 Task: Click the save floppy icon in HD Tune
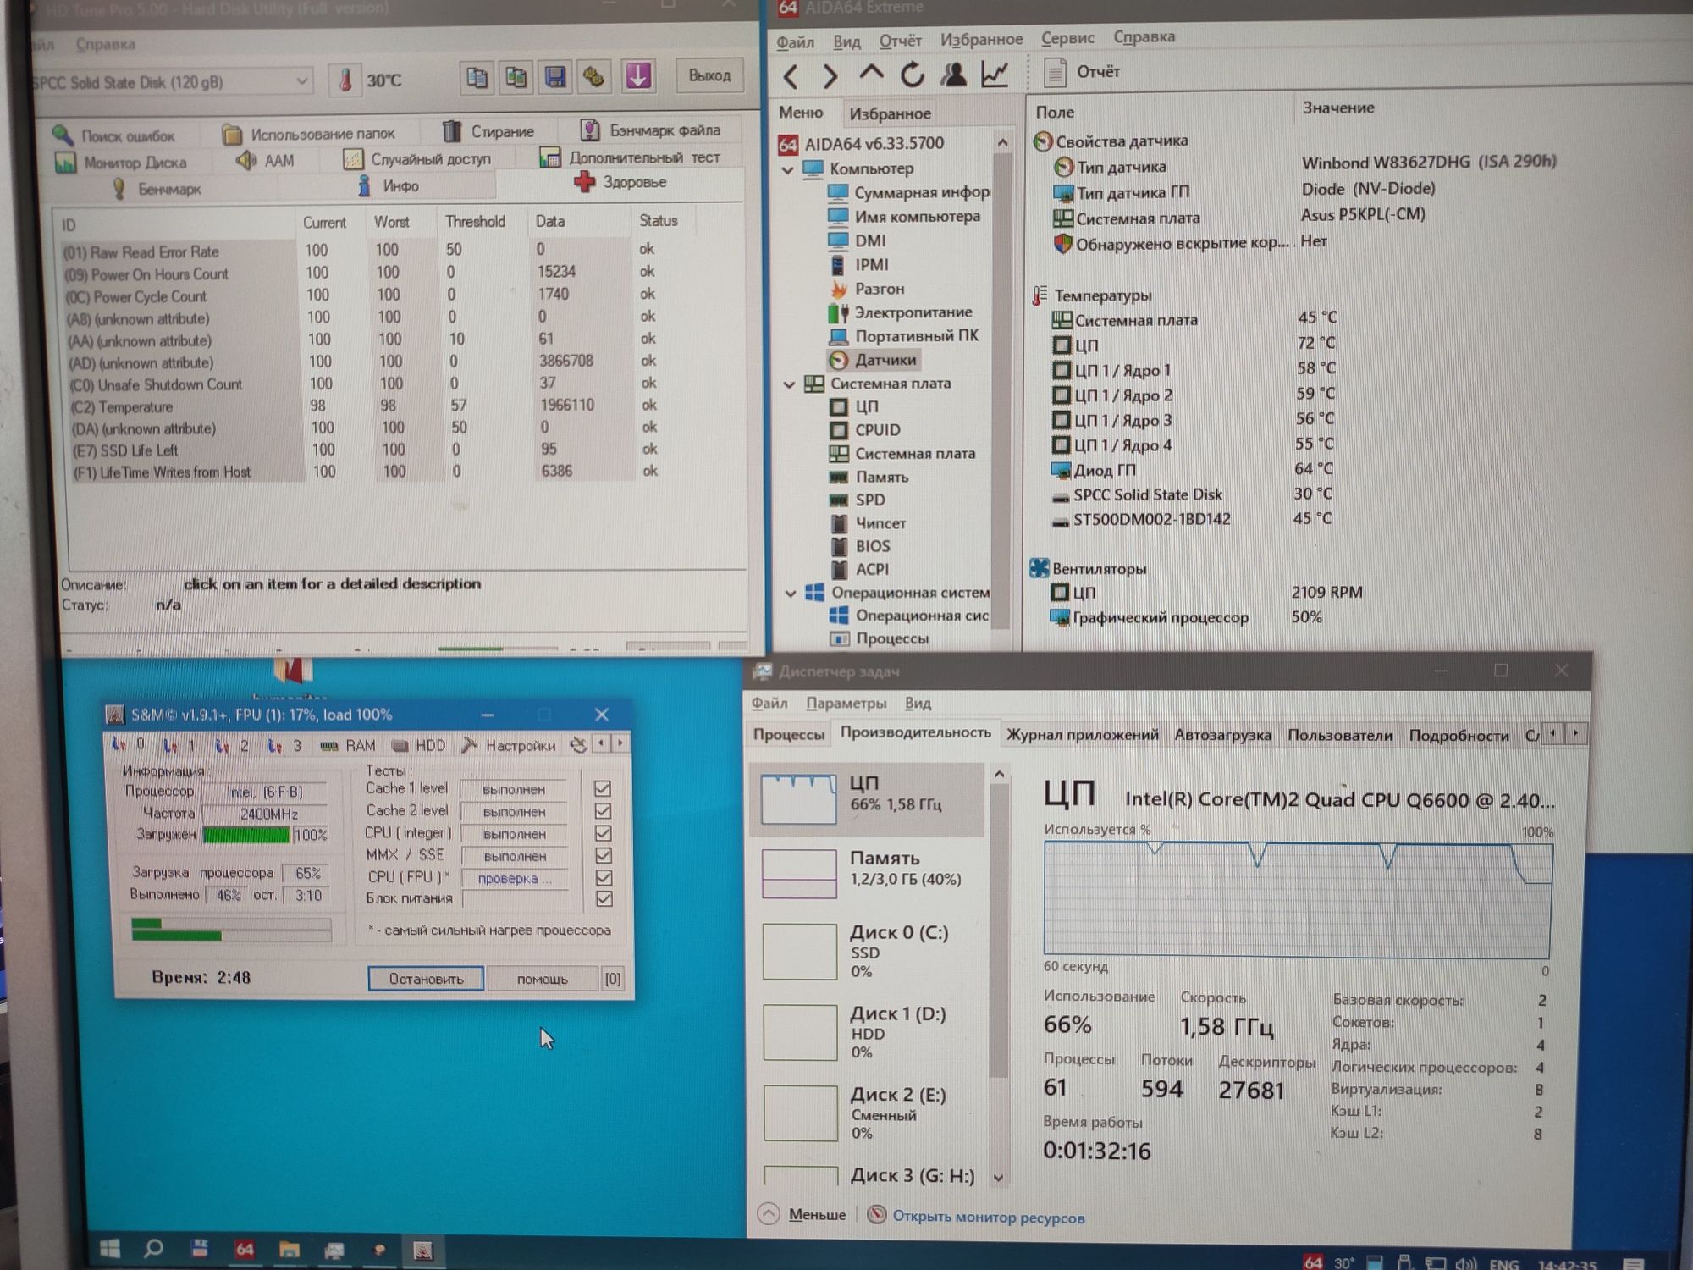click(555, 78)
